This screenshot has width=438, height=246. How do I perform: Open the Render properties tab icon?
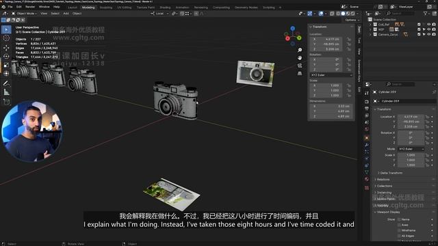[367, 102]
